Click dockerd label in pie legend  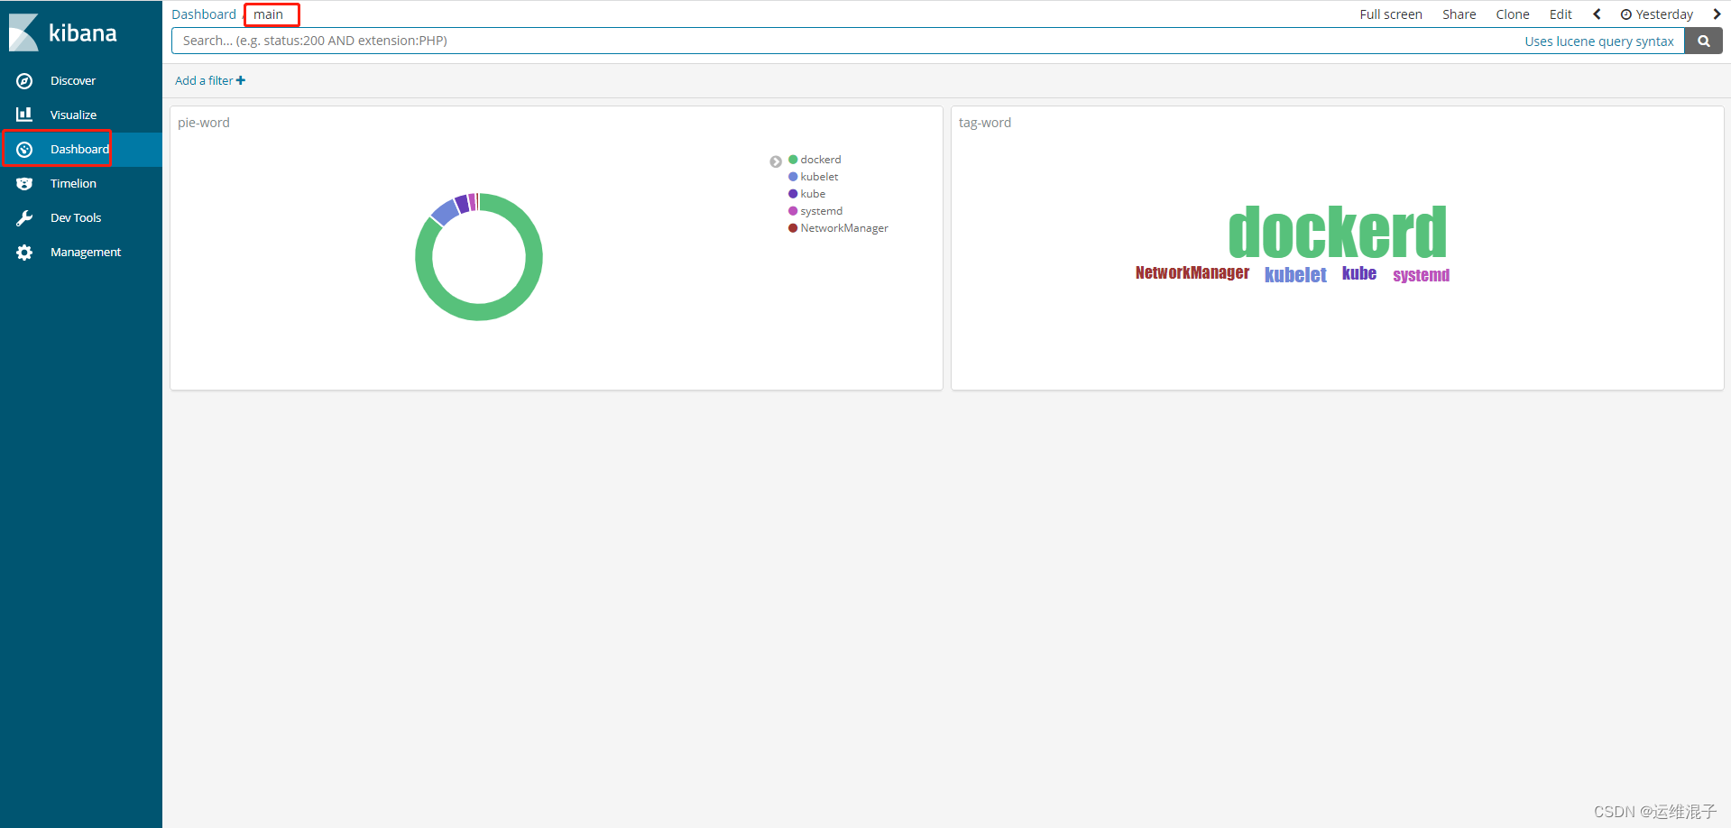tap(821, 160)
